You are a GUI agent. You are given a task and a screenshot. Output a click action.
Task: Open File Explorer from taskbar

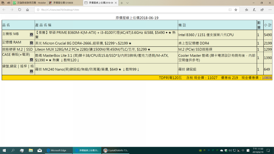point(31,150)
